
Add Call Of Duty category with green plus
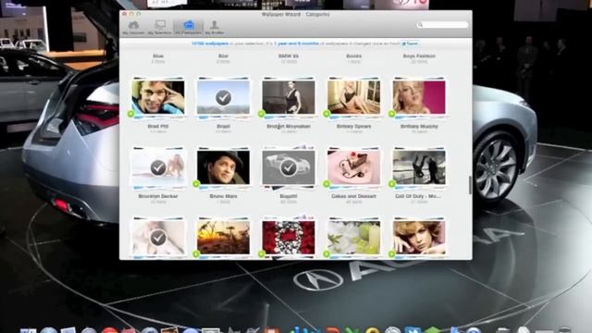coord(392,184)
